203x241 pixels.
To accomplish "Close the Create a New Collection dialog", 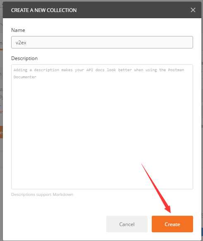I will 193,10.
